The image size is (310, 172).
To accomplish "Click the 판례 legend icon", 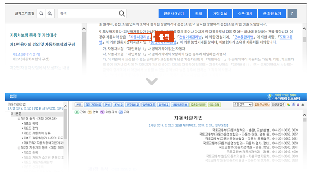I will 77,112.
